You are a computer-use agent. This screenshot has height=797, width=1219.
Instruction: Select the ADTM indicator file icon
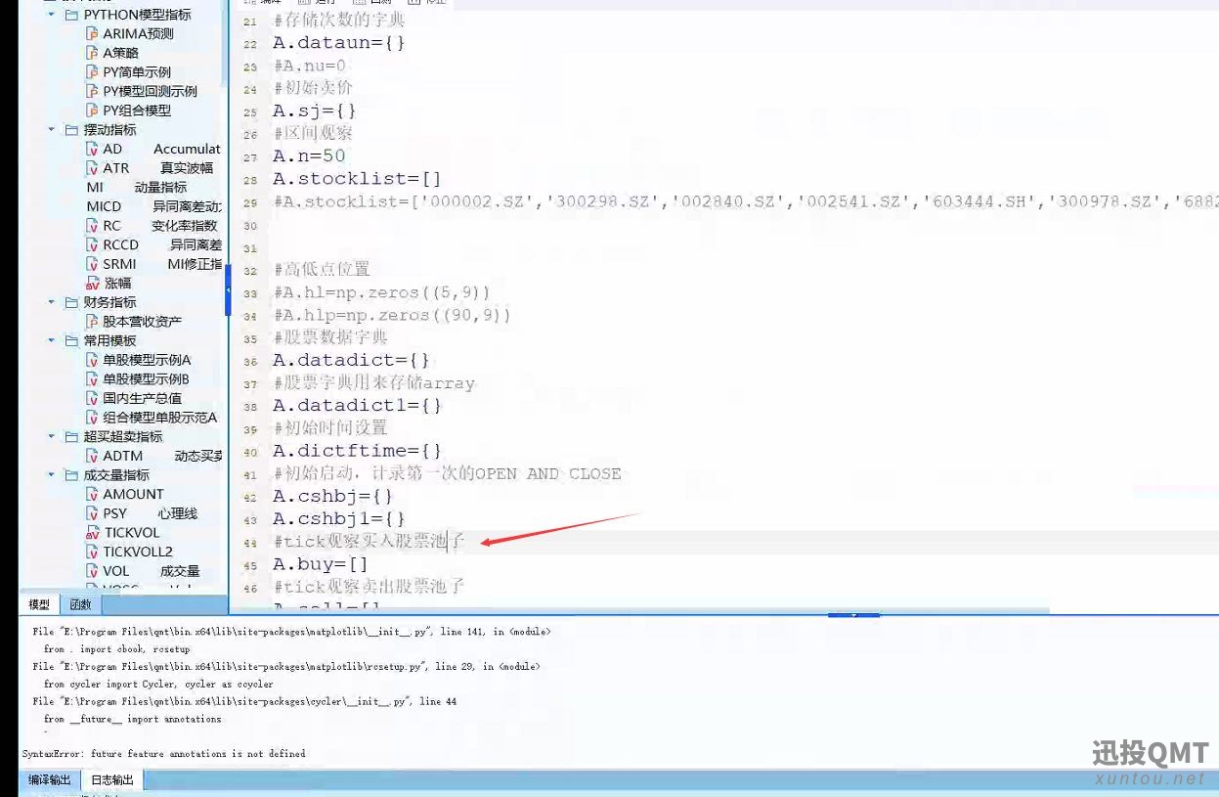(93, 456)
